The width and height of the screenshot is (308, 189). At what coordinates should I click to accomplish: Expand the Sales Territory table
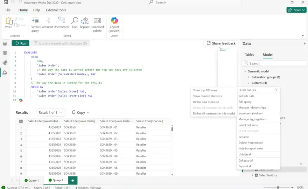point(253,175)
